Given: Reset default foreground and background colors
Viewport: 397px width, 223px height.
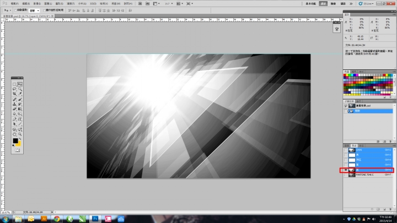Looking at the screenshot, I should click(13, 145).
